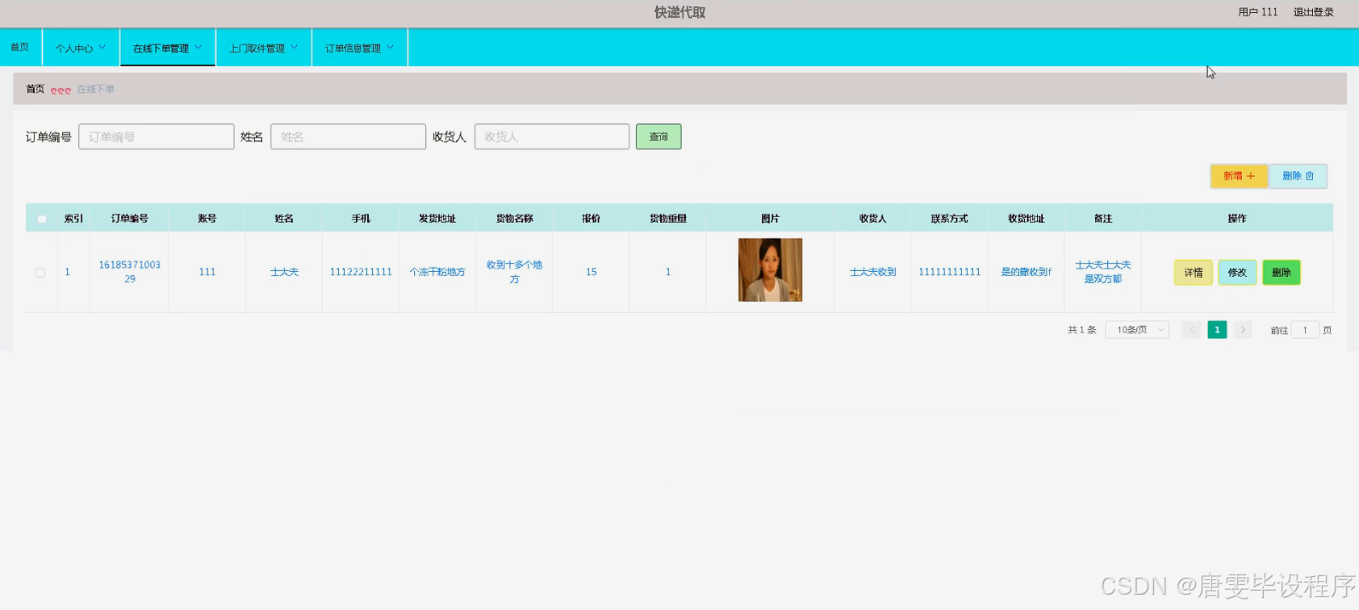Click the 查询 search button
Viewport: 1359px width, 610px height.
click(x=659, y=136)
